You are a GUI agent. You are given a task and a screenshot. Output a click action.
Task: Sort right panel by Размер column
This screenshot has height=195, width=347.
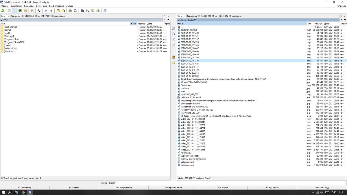pos(318,23)
